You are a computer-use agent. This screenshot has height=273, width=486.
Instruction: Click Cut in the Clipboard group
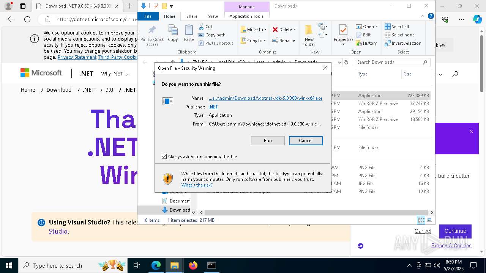click(205, 27)
